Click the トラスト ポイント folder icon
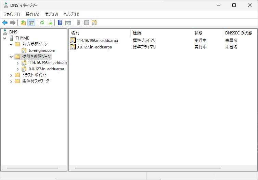 point(17,75)
